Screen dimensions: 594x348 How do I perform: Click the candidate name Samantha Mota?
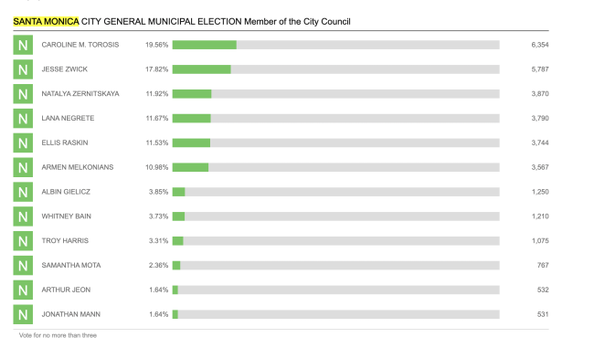[x=71, y=265]
